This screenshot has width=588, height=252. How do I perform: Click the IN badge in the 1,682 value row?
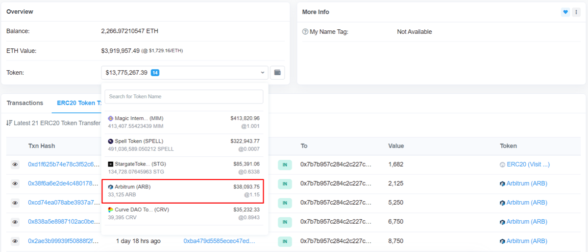(285, 165)
